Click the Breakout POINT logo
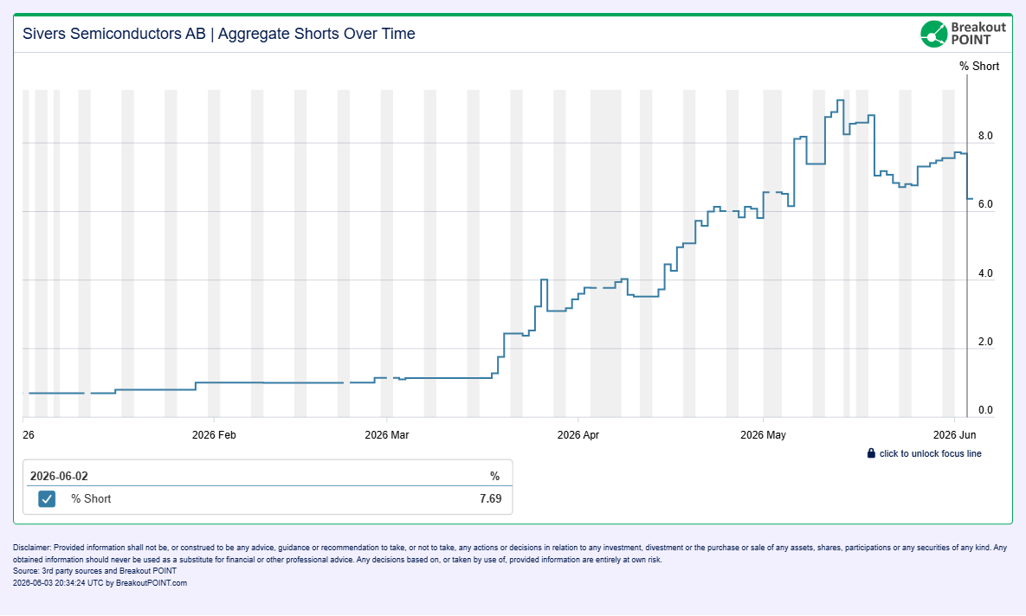This screenshot has height=616, width=1026. [963, 34]
